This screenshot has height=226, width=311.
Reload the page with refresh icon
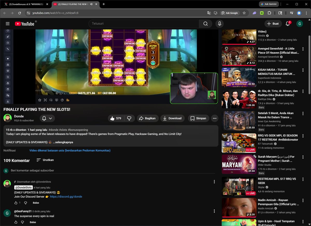[x=19, y=13]
